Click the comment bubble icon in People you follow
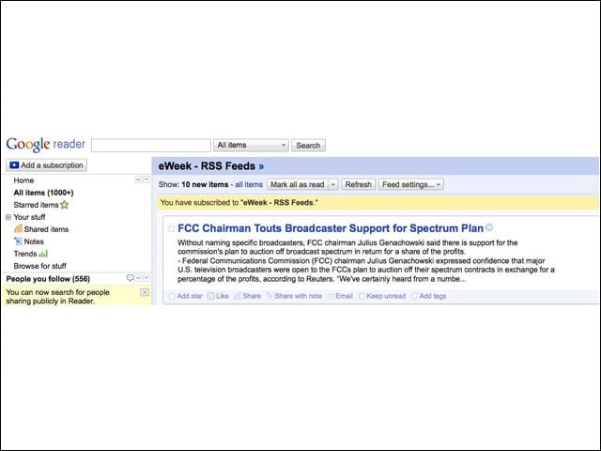 (x=130, y=278)
